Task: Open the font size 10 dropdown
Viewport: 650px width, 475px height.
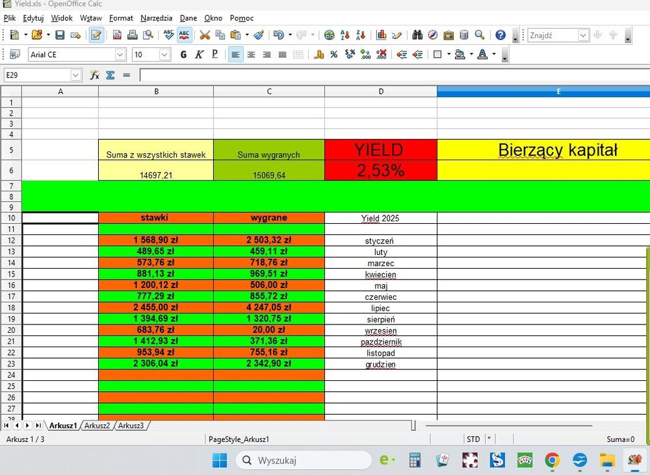Action: coord(164,55)
